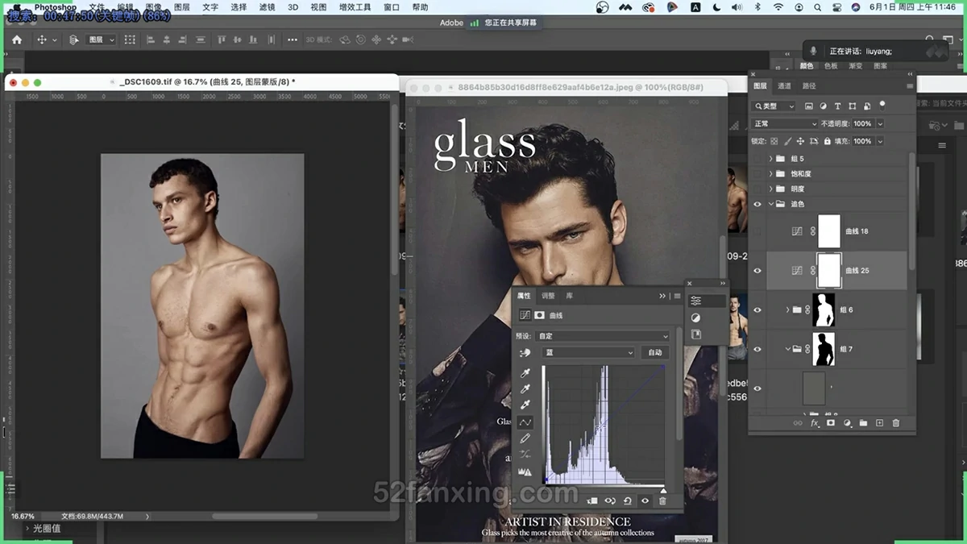
Task: Expand the 饱和度 layer group
Action: pos(771,174)
